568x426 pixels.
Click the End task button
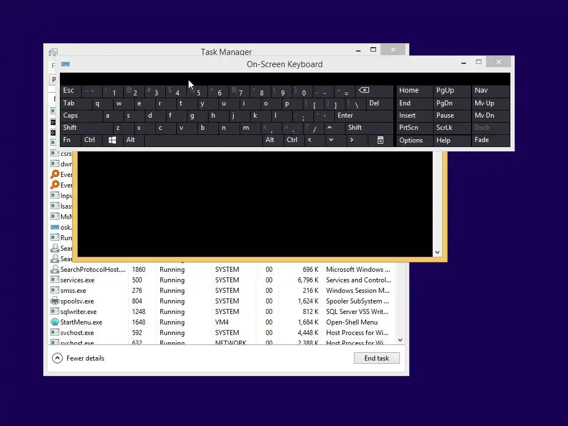(x=377, y=358)
